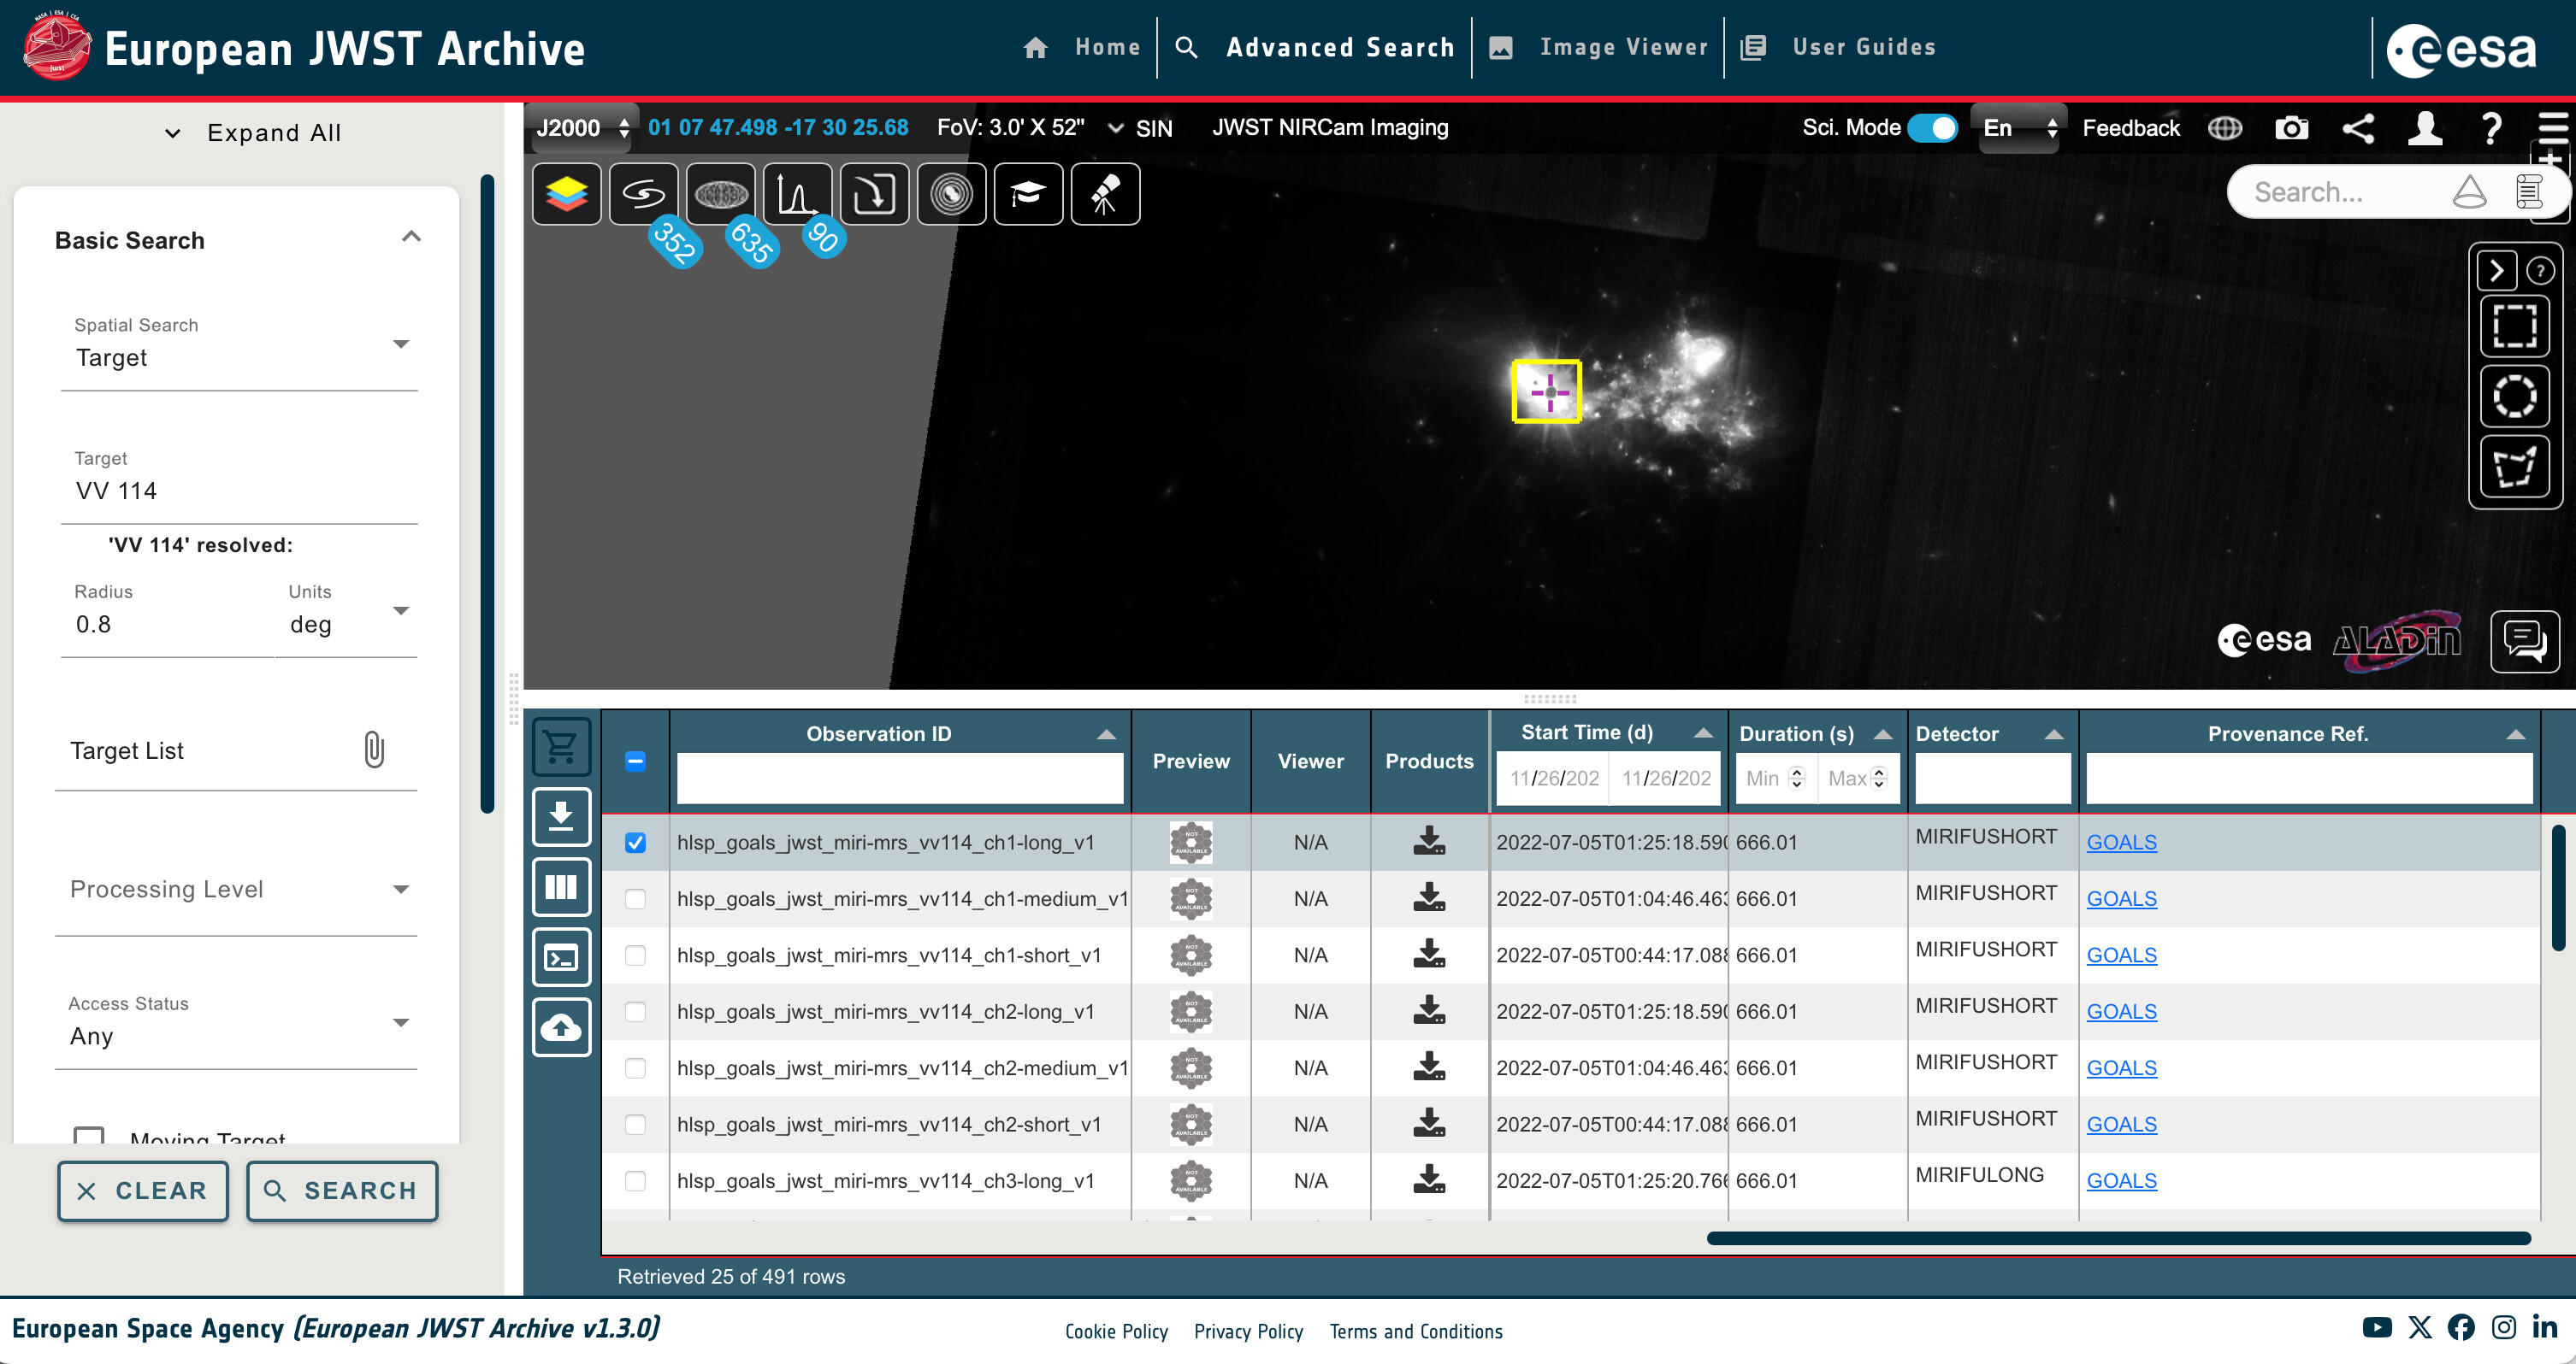Image resolution: width=2576 pixels, height=1364 pixels.
Task: Click the cloud upload icon
Action: point(561,1027)
